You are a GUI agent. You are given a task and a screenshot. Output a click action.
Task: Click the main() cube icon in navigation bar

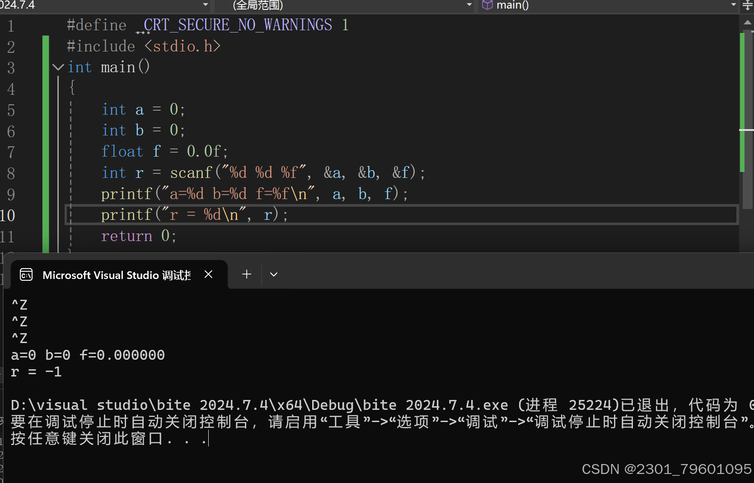[487, 5]
